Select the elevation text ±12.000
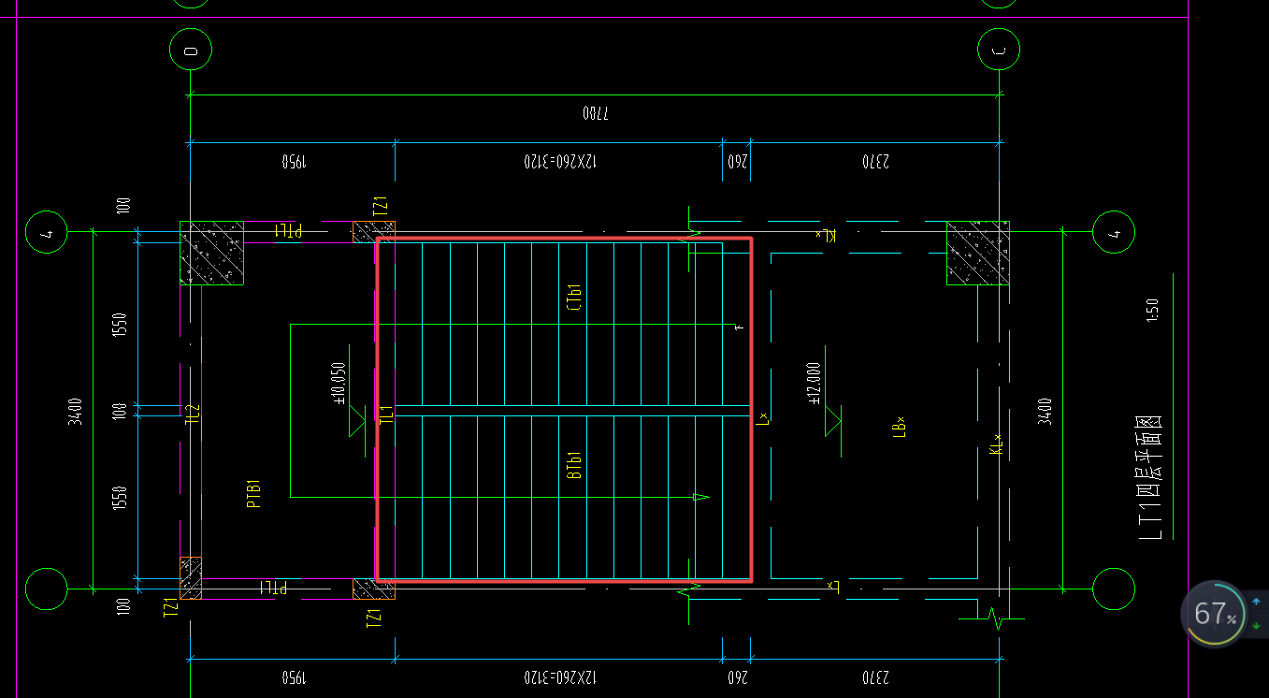Image resolution: width=1269 pixels, height=698 pixels. click(815, 383)
